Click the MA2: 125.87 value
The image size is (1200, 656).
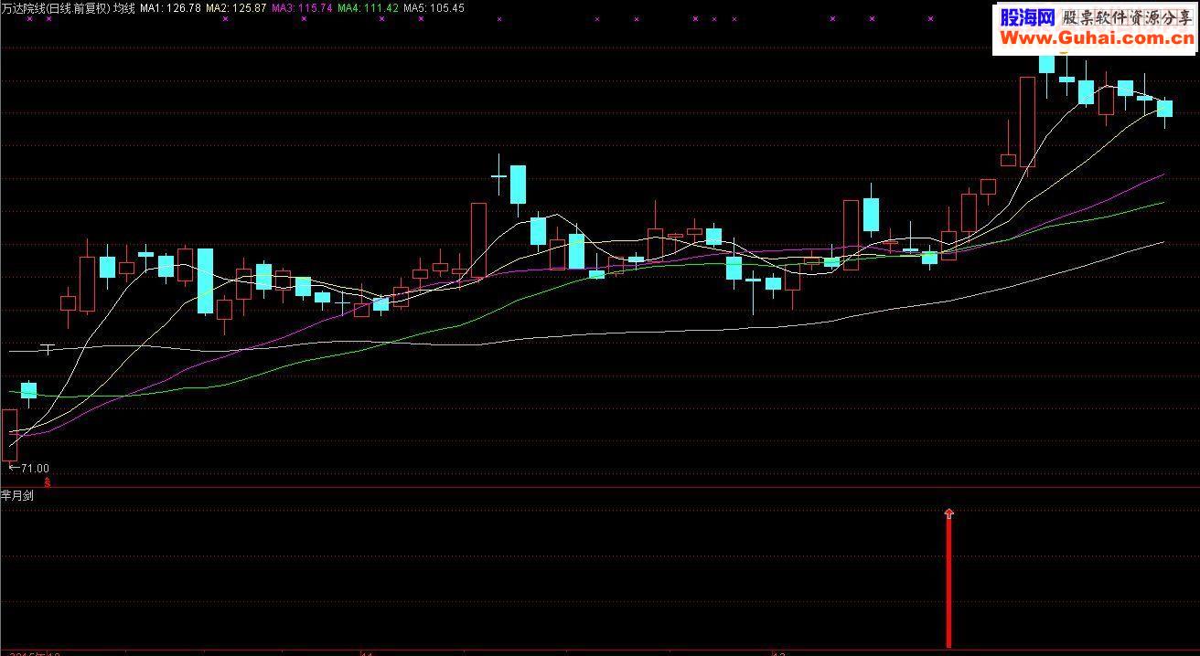[236, 8]
